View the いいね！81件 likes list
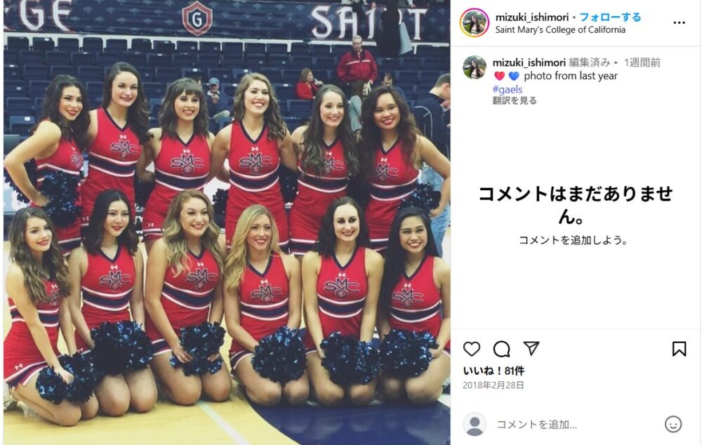 click(494, 371)
